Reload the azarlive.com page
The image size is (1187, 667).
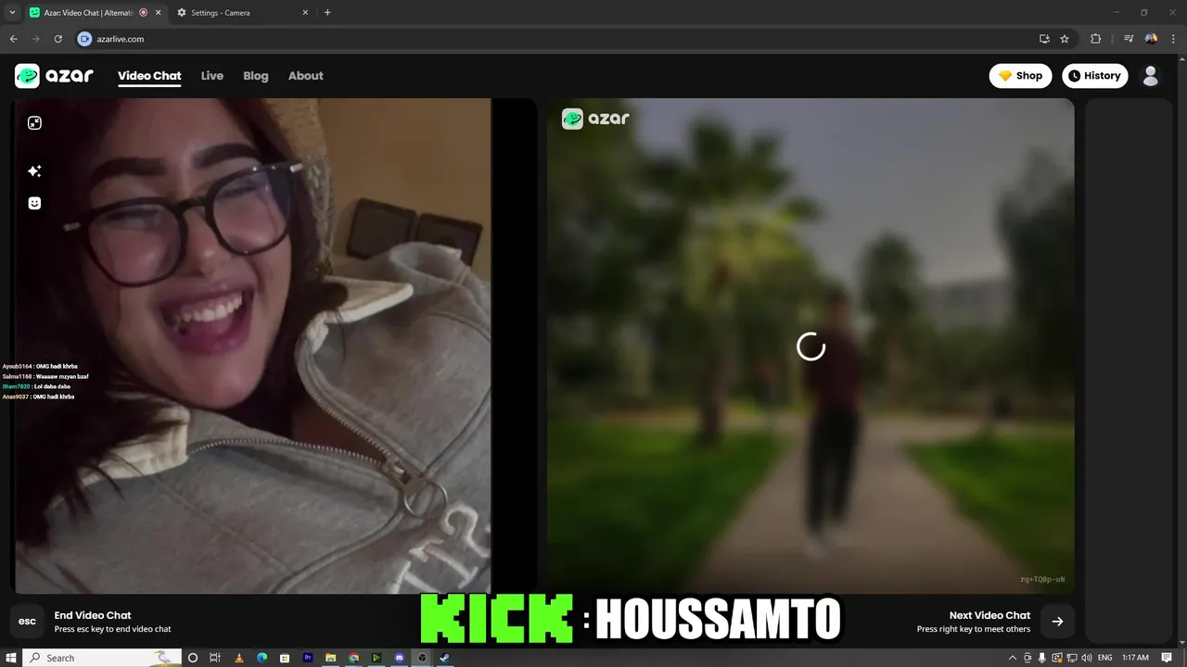(58, 39)
